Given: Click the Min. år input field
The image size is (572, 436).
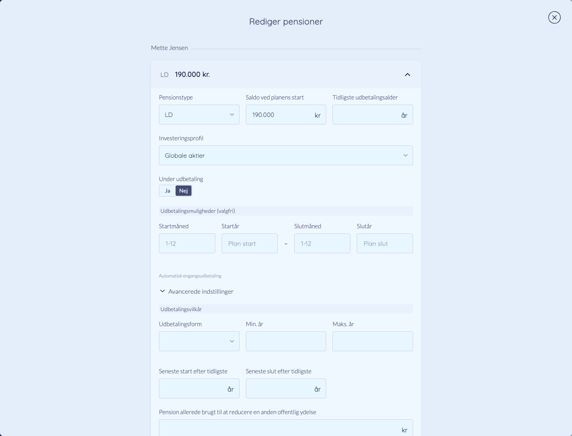Looking at the screenshot, I should point(286,341).
